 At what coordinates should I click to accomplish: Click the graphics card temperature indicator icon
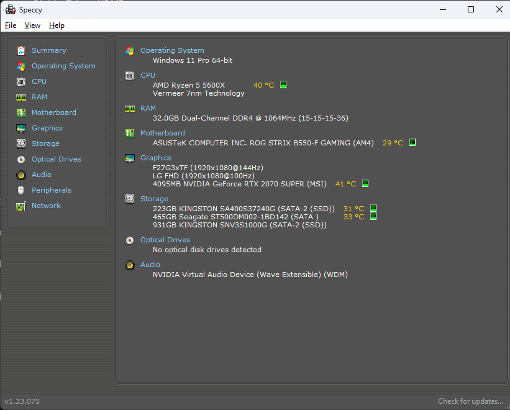pos(365,184)
